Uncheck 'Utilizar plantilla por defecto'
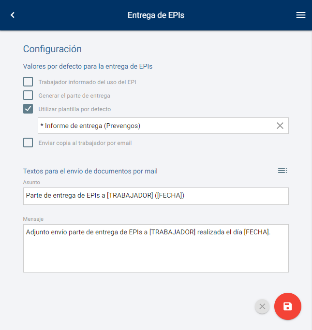This screenshot has width=312, height=330. pyautogui.click(x=29, y=109)
